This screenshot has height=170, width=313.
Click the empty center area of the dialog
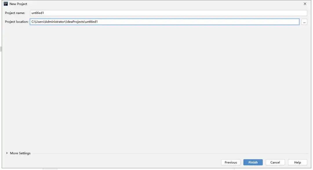point(156,87)
